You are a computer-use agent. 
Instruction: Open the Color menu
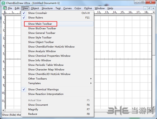point(78,8)
